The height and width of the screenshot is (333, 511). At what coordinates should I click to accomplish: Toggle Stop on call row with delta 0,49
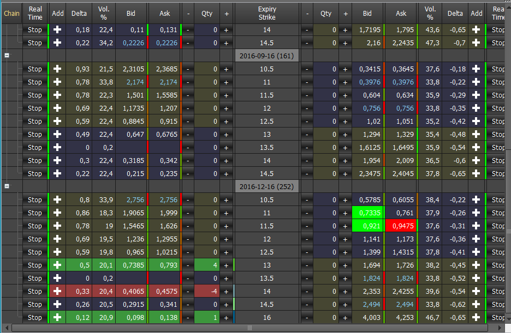(35, 134)
